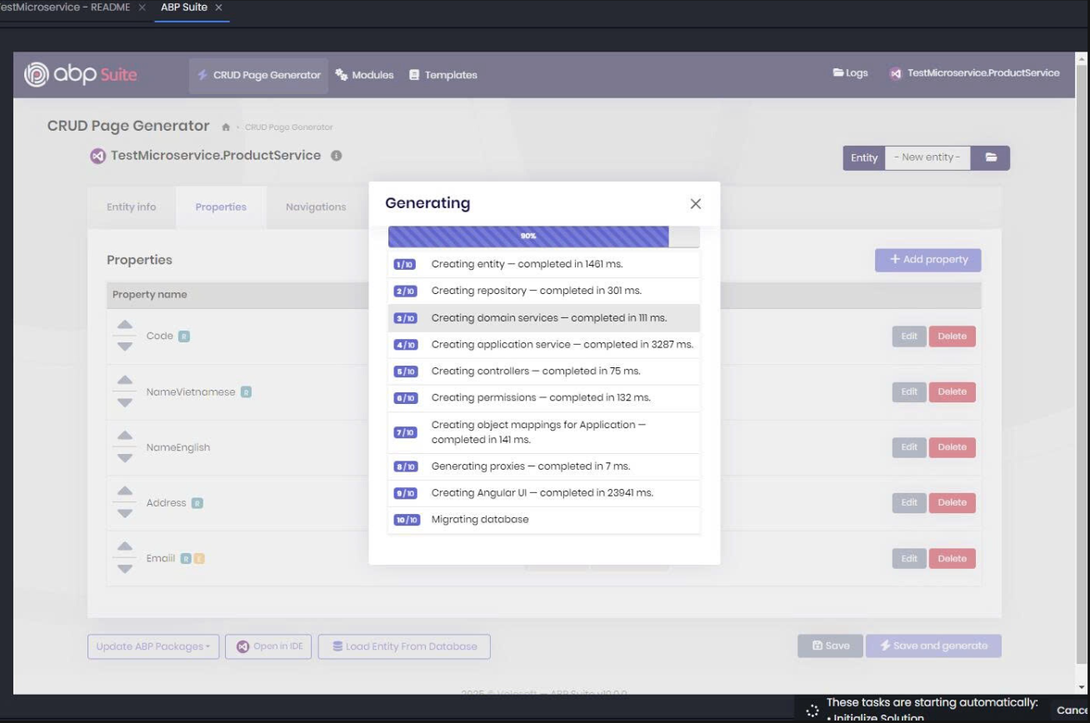Close the Generating dialog with X
The width and height of the screenshot is (1090, 723).
pyautogui.click(x=696, y=204)
